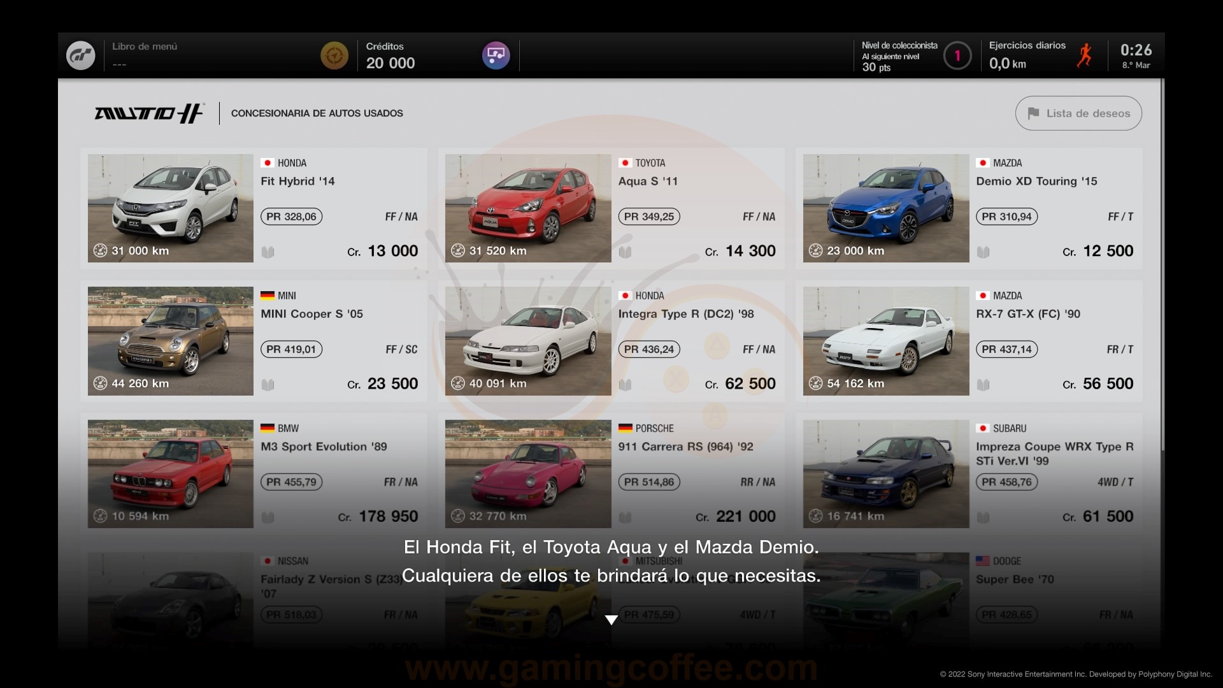Image resolution: width=1223 pixels, height=688 pixels.
Task: Click the catalog book icon on Aqua S card
Action: tap(625, 252)
